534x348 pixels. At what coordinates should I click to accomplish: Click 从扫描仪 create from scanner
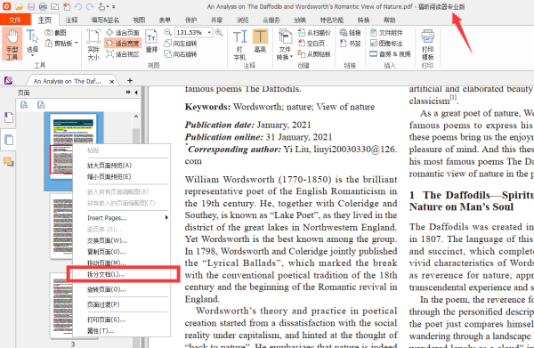pos(314,33)
